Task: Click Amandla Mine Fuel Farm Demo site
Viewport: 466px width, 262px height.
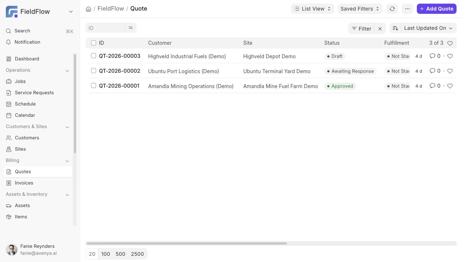Action: click(x=281, y=86)
